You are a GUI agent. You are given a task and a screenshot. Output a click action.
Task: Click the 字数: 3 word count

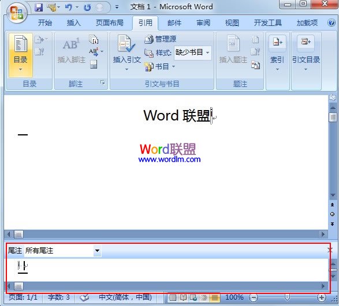(59, 297)
